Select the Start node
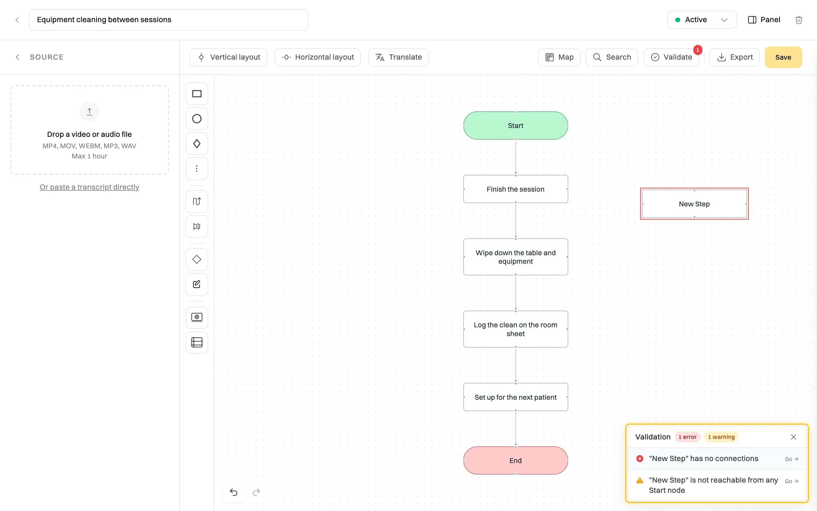The width and height of the screenshot is (817, 511). click(515, 125)
